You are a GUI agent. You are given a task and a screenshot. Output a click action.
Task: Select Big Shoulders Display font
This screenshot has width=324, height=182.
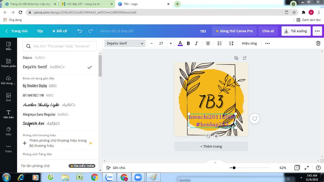coord(40,86)
